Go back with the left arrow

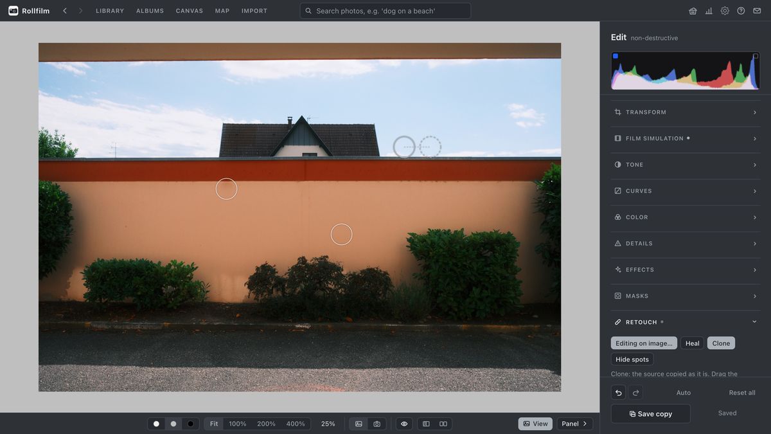coord(65,11)
